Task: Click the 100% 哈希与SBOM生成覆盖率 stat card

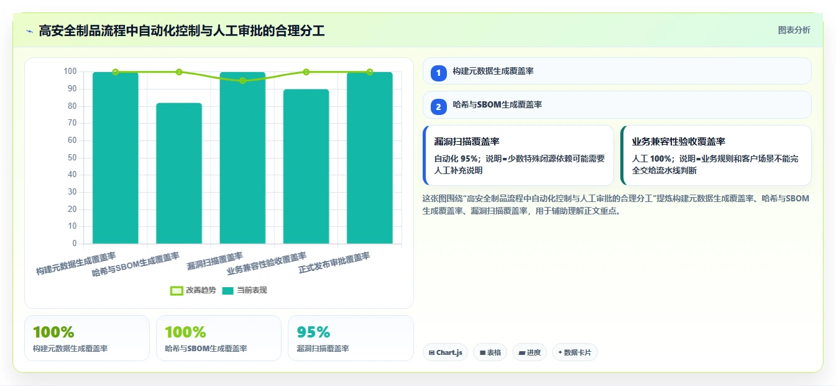Action: pos(219,338)
